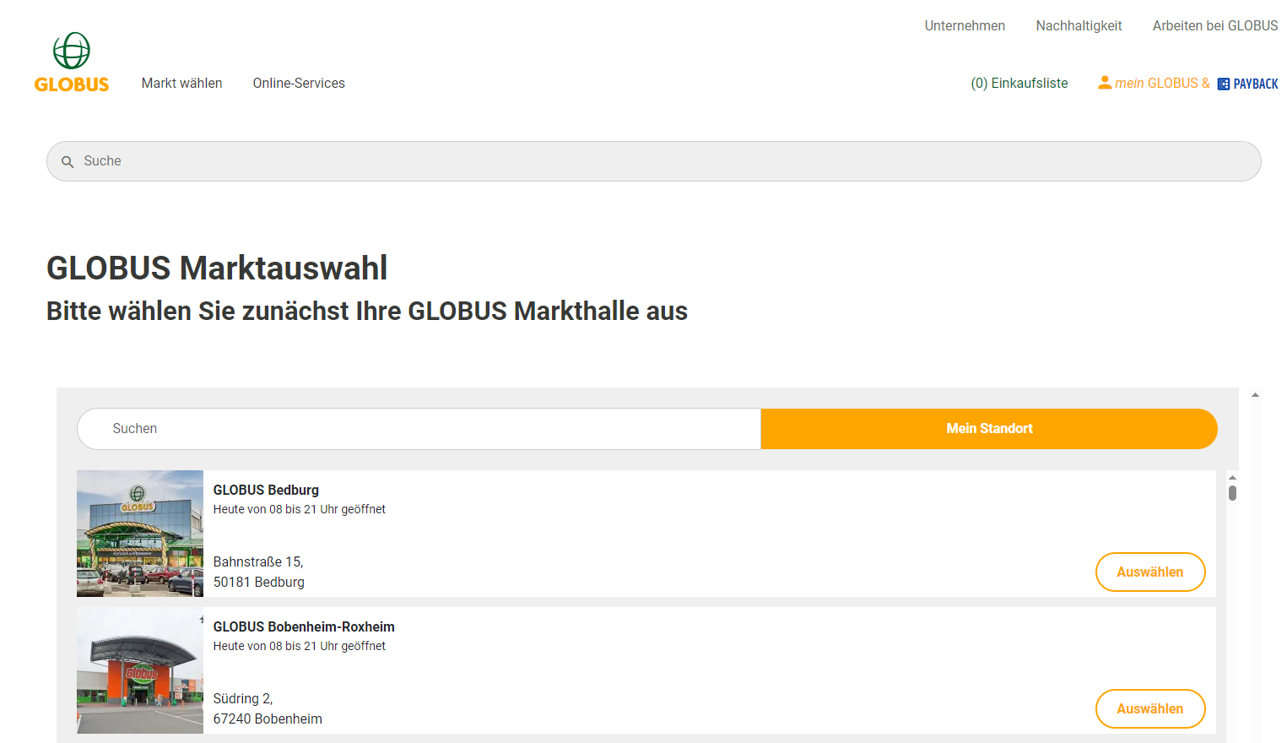The image size is (1287, 743).
Task: Click the orange user account icon
Action: pyautogui.click(x=1105, y=83)
